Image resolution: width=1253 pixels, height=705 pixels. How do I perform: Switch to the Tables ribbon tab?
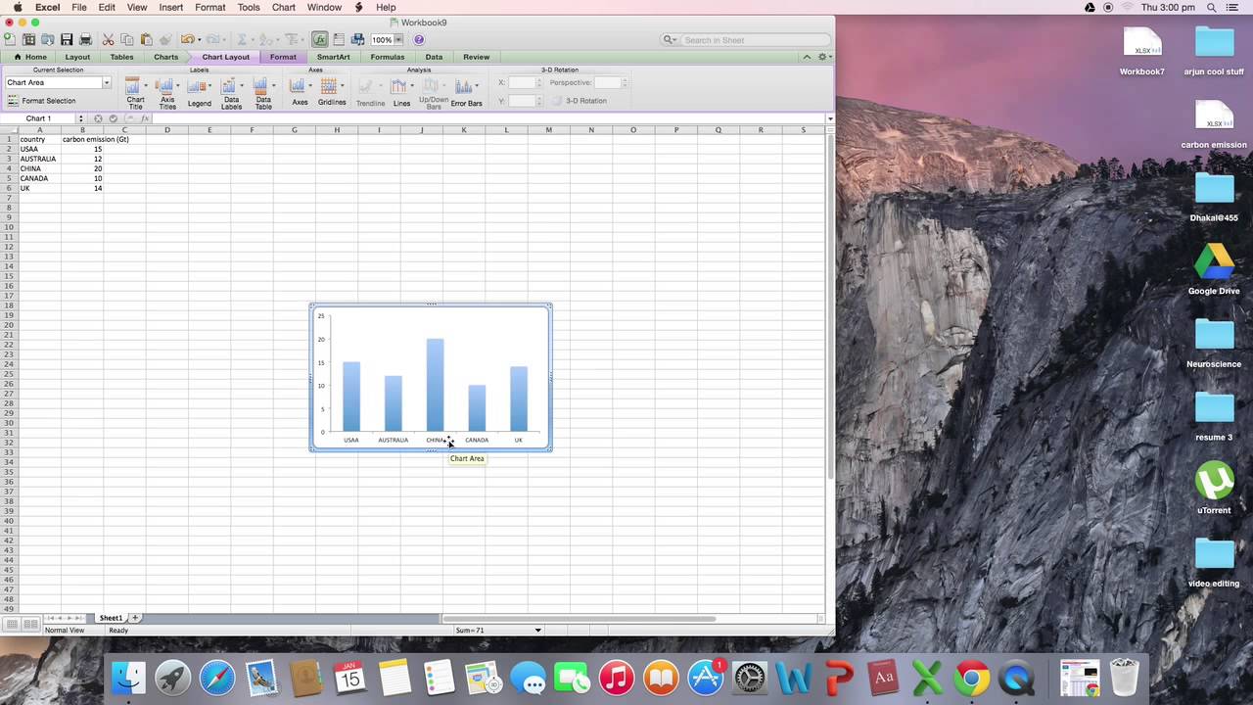(121, 57)
